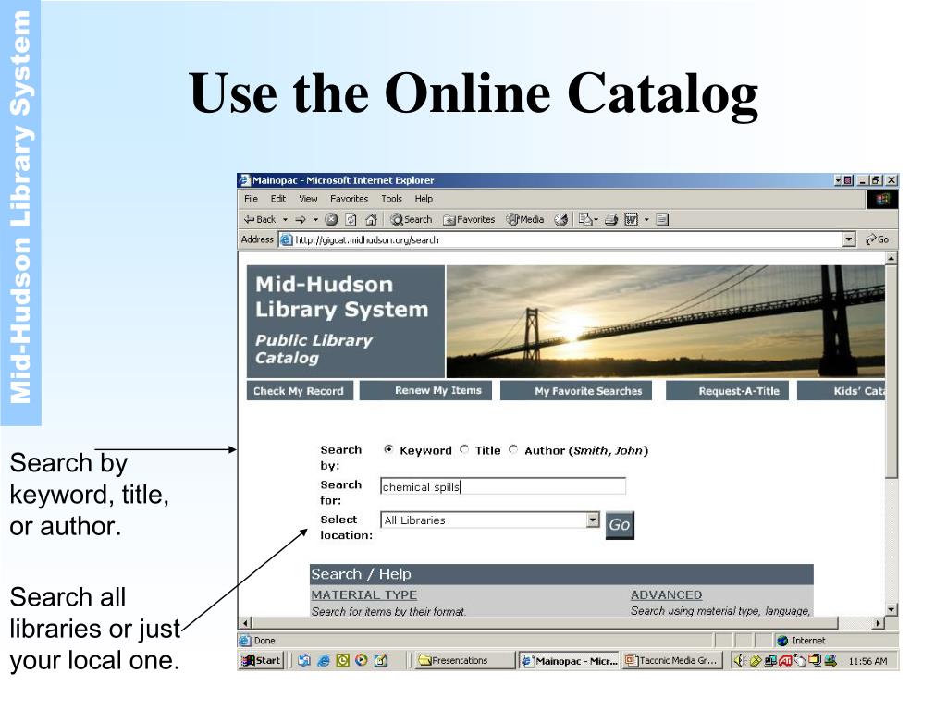Open the ADVANCED search link
This screenshot has width=947, height=710.
[x=666, y=594]
